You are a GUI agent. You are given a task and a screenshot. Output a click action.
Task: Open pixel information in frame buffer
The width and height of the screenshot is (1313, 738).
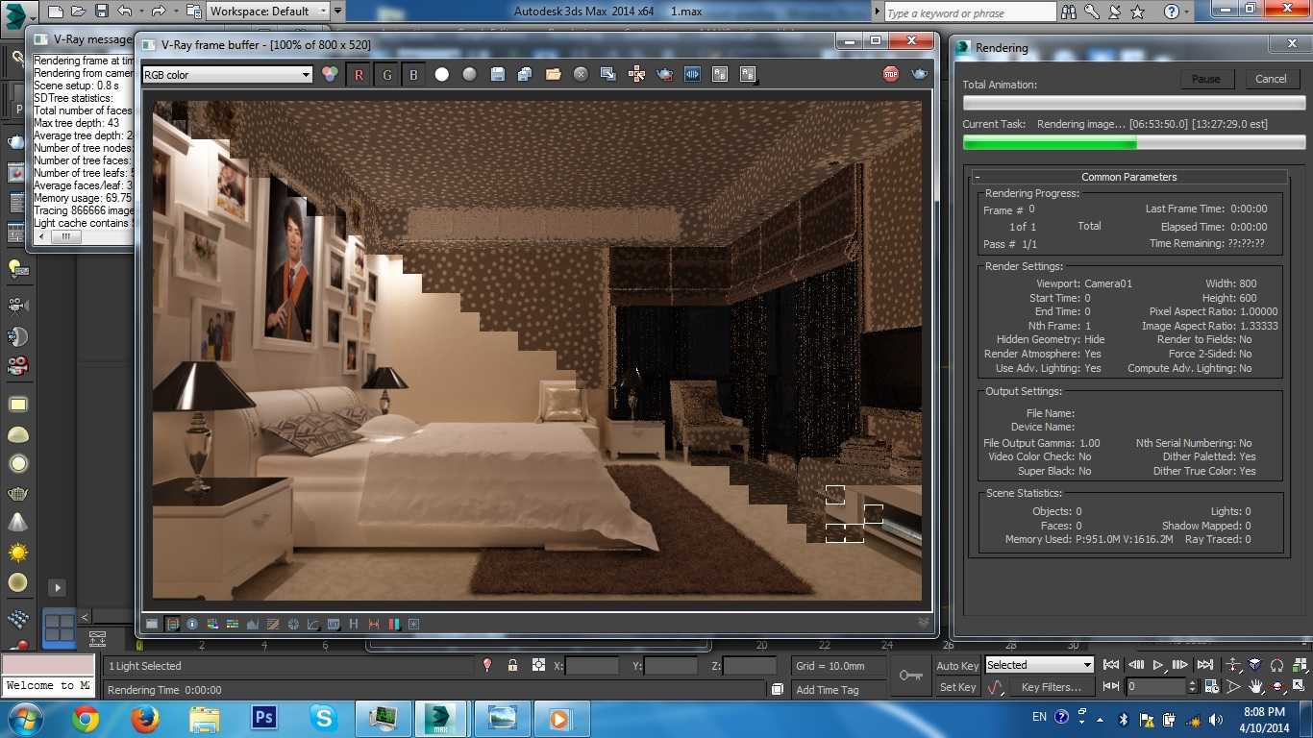pyautogui.click(x=192, y=624)
